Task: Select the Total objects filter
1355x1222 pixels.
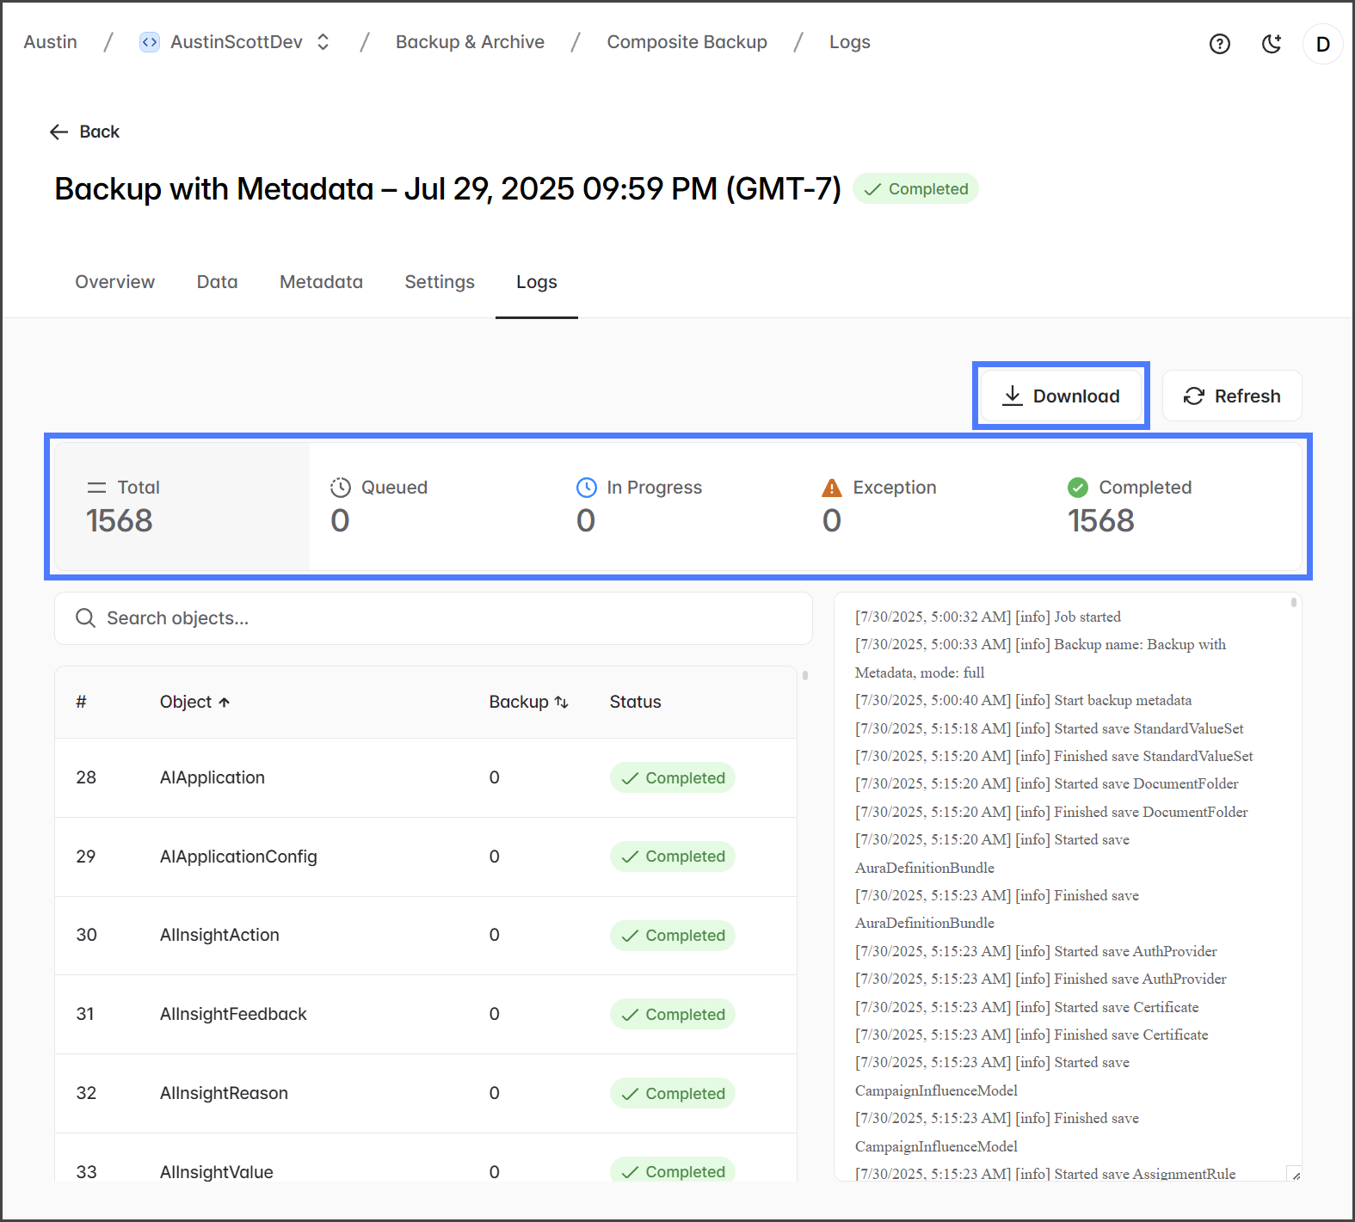Action: click(182, 506)
